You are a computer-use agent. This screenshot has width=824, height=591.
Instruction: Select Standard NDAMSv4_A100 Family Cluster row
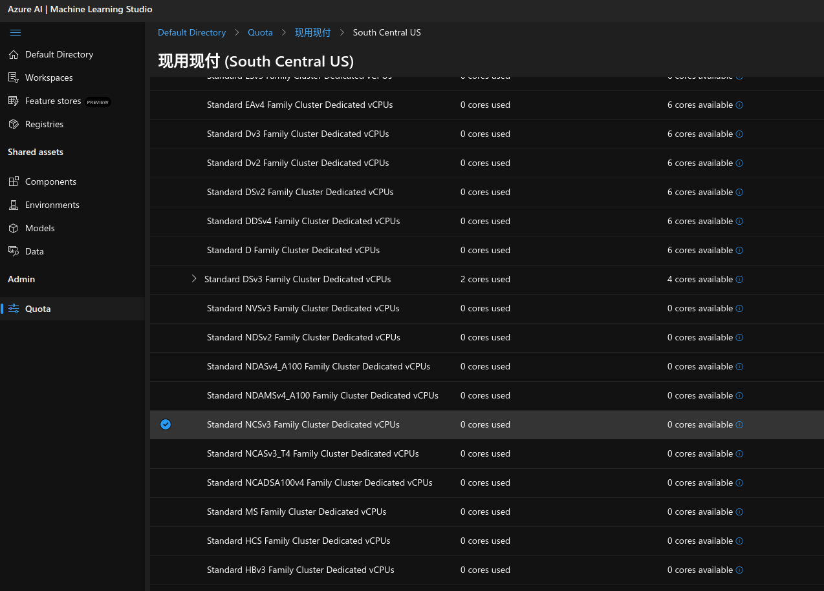click(487, 395)
